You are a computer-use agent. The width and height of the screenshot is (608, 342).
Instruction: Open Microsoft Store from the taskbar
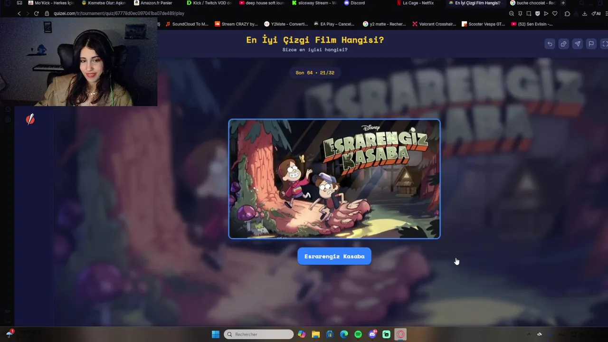(330, 334)
